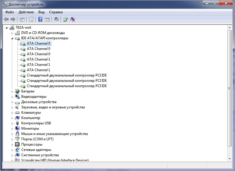
Task: Click the icon next to the Компьютер category
Action: coord(17,118)
